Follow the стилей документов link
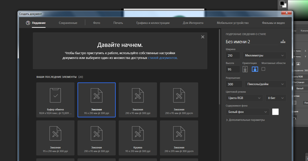This screenshot has width=308, height=161. click(162, 58)
